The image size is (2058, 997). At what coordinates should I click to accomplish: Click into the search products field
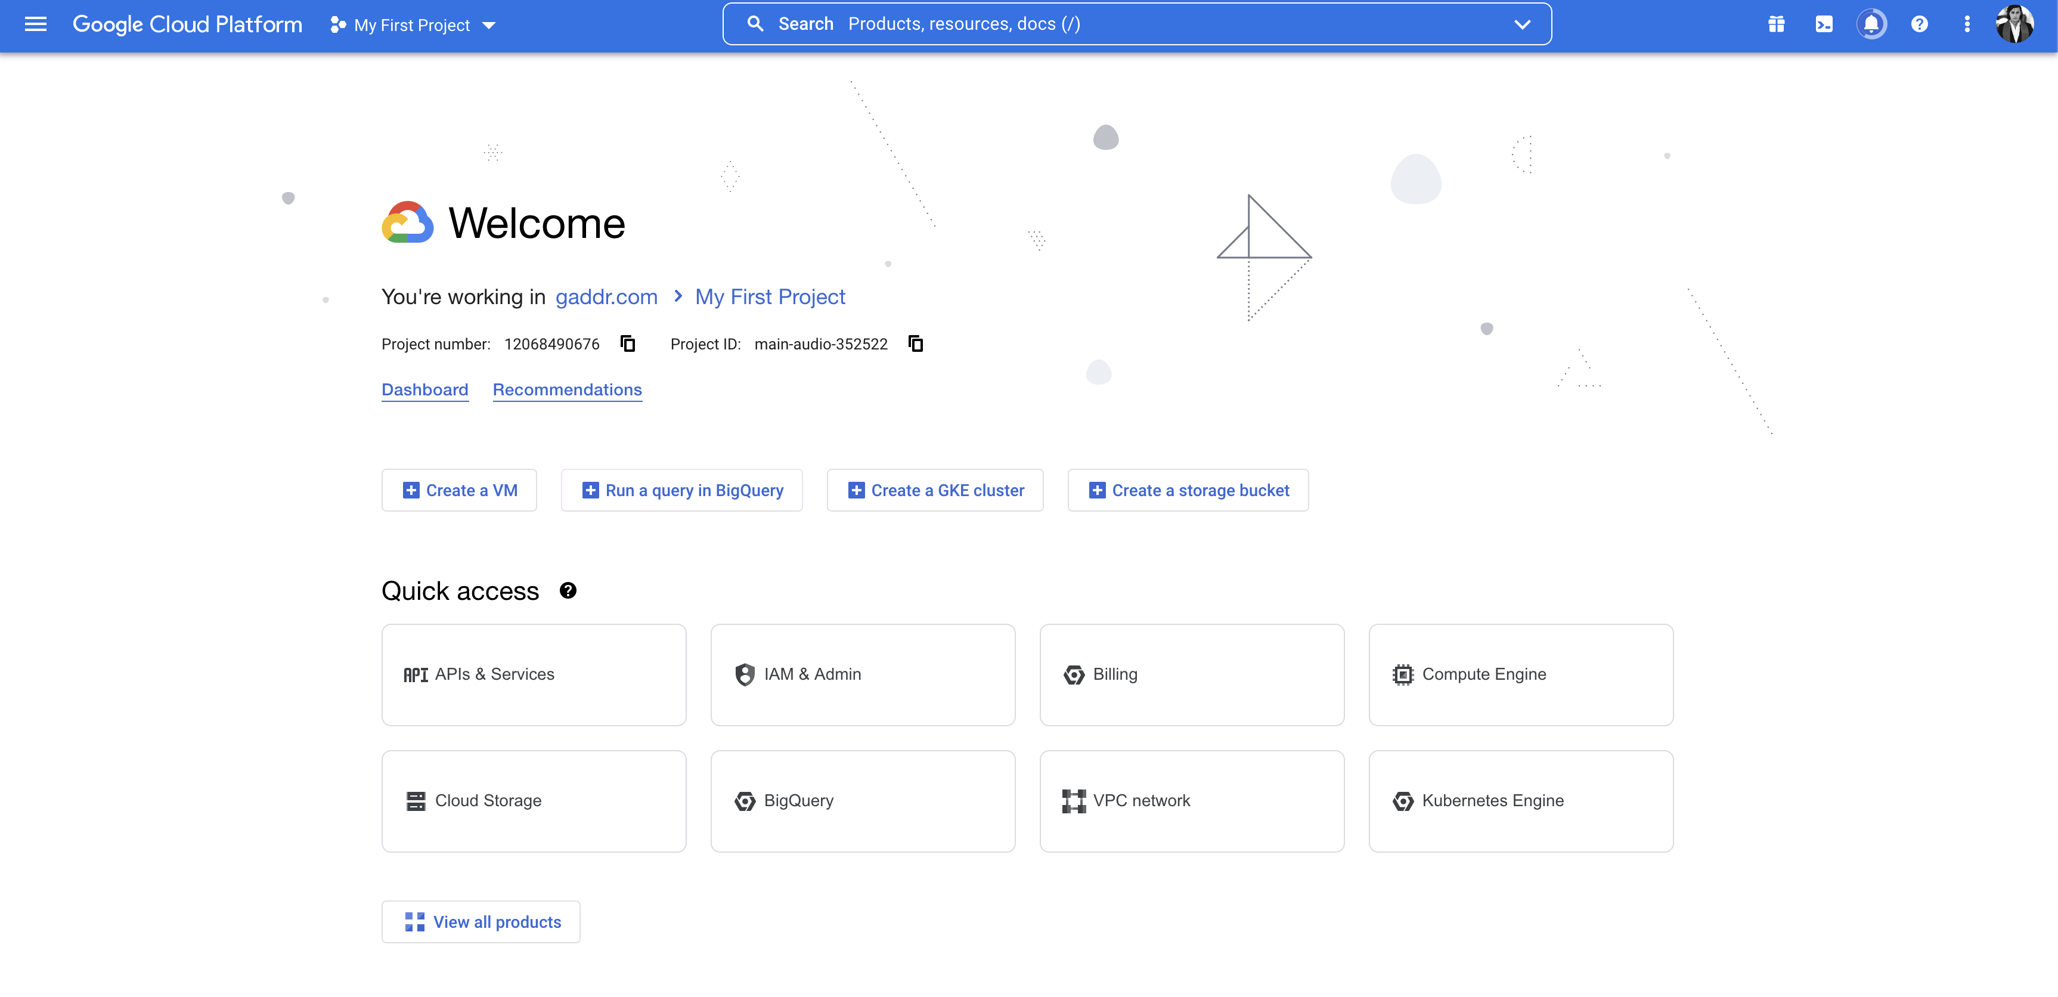1118,25
